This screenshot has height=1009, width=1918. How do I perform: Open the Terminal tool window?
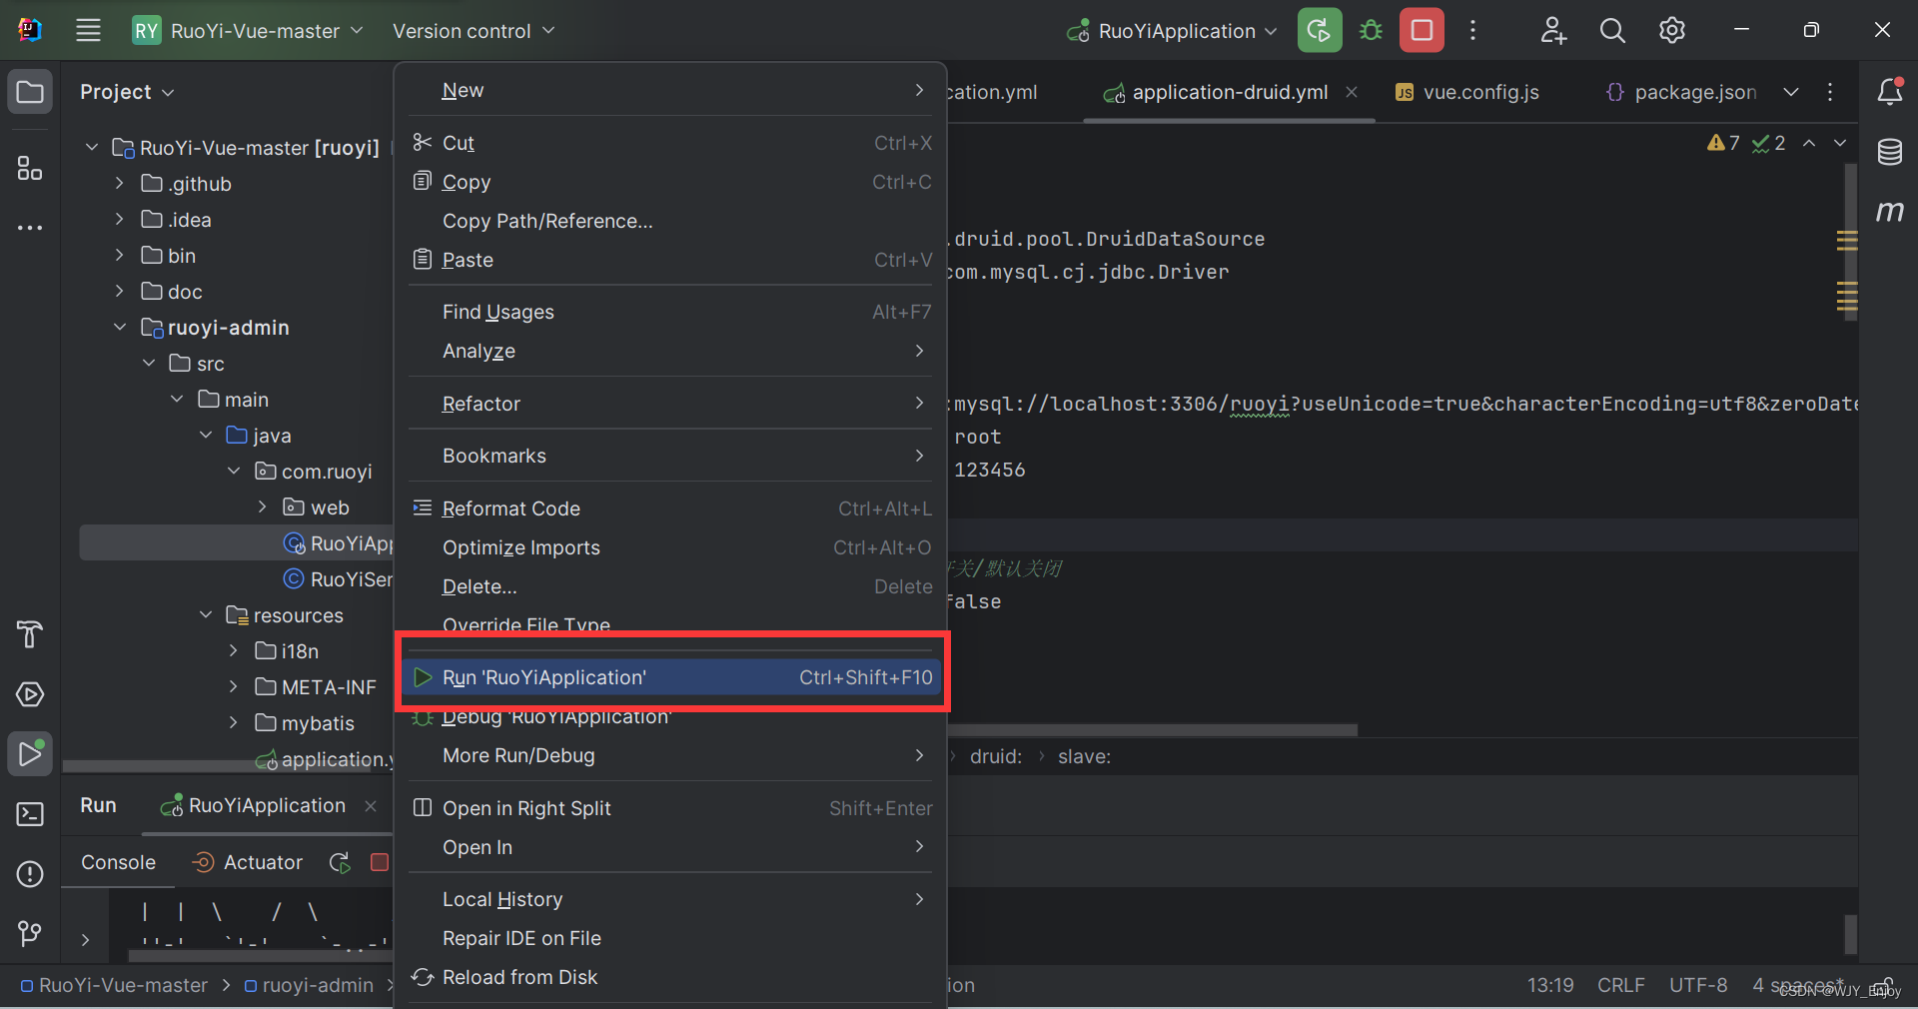click(x=30, y=814)
